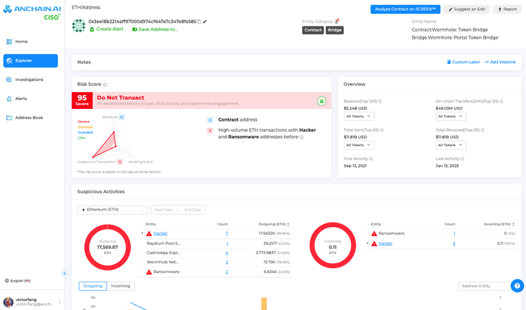Copy the ETH address with copy icon

coord(199,22)
